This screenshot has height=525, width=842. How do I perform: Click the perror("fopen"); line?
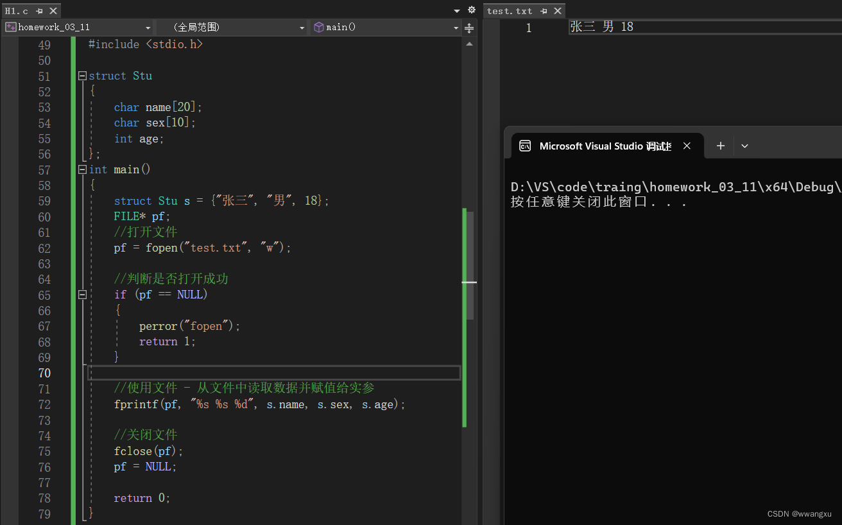click(x=190, y=326)
